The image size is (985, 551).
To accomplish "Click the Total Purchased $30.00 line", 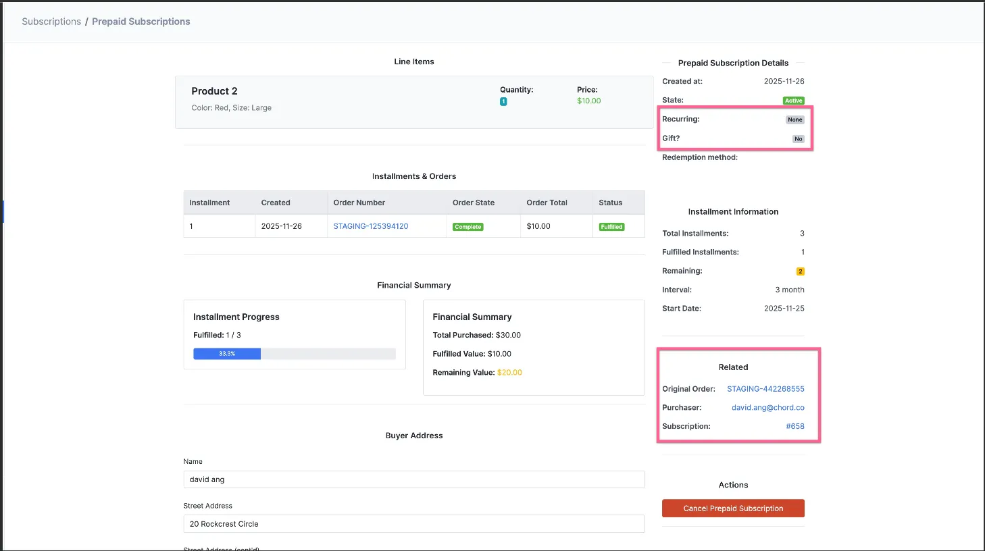I will (x=477, y=335).
